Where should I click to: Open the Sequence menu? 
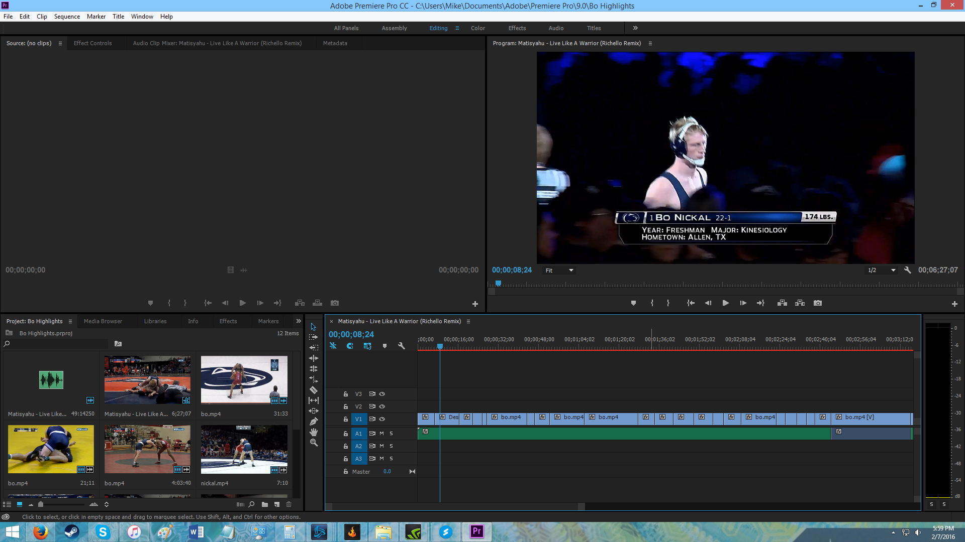pos(67,17)
